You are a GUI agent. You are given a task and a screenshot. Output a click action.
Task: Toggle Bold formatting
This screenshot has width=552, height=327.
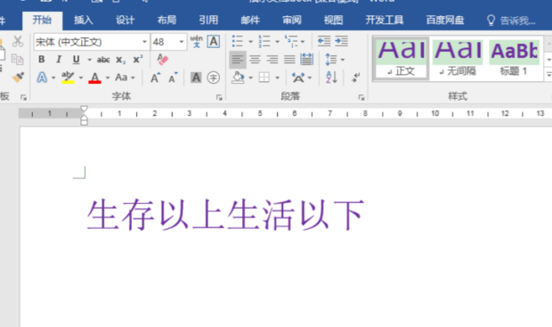(x=42, y=59)
